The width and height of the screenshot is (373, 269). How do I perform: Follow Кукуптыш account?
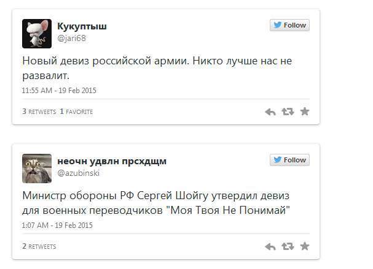coord(290,25)
